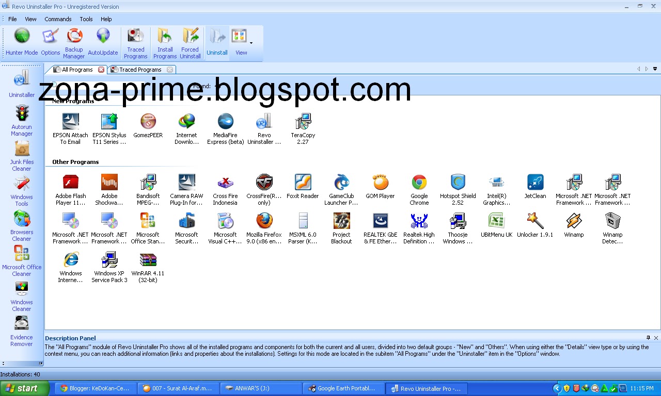Open the View dropdown arrow in toolbar
The image size is (661, 396).
tap(251, 43)
